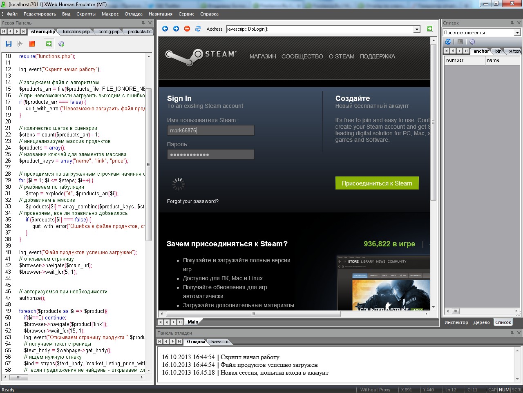Click the Пароль password field

pyautogui.click(x=211, y=154)
